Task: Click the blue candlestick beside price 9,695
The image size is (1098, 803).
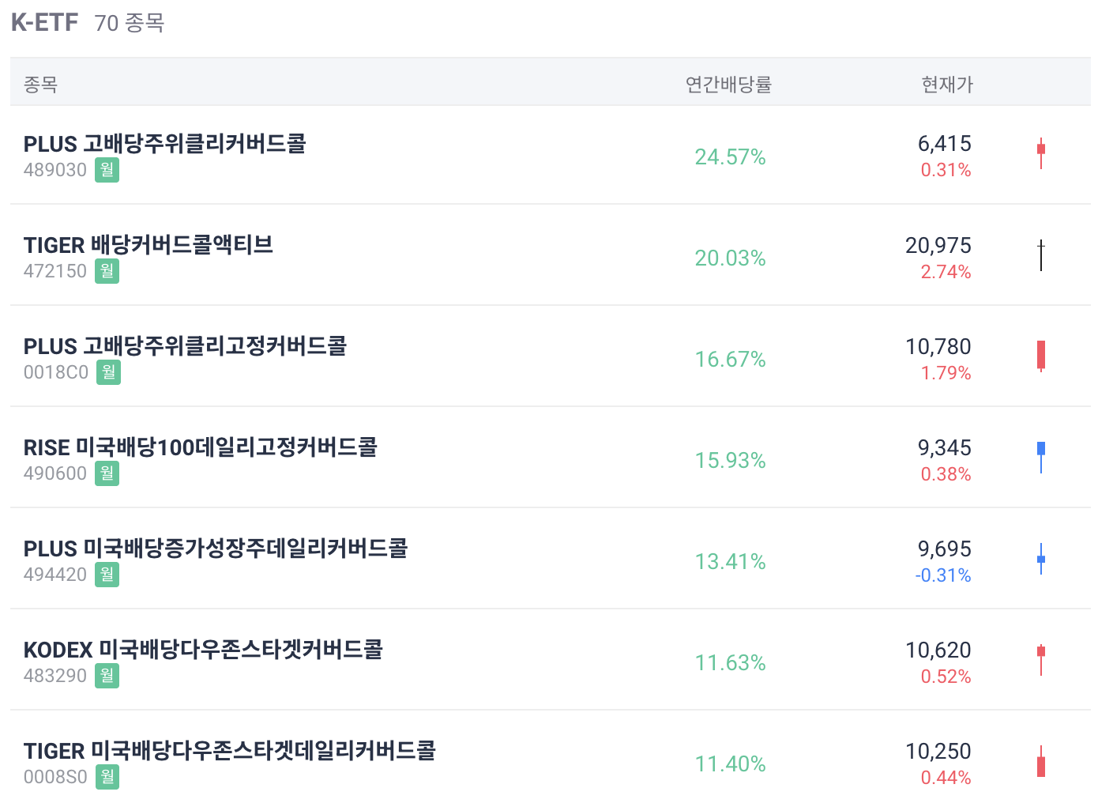Action: tap(1041, 559)
